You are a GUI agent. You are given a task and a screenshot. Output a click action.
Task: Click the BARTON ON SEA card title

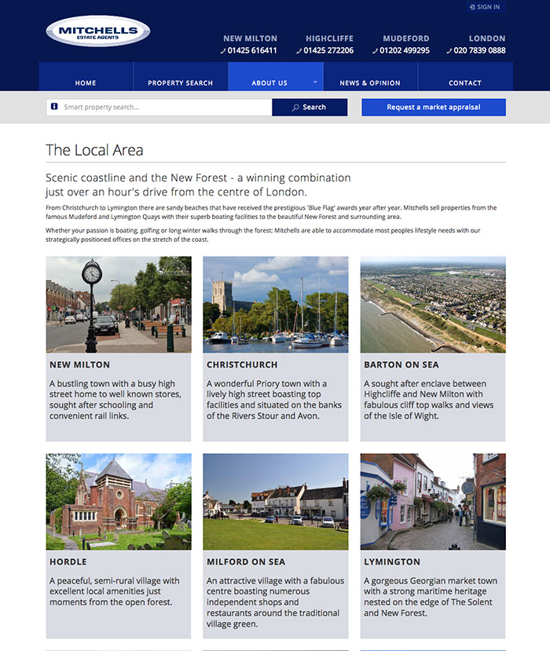click(401, 364)
